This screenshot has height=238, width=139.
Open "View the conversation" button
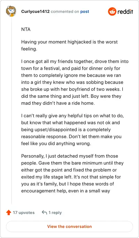[69, 227]
